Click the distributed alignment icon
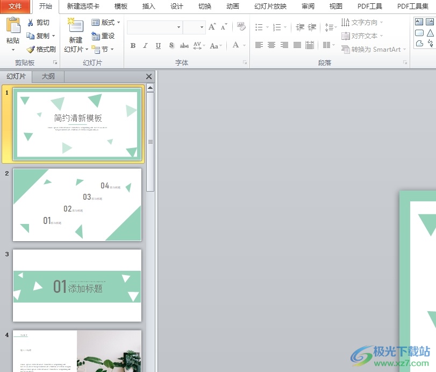Viewport: 436px width, 372px height. click(x=310, y=45)
